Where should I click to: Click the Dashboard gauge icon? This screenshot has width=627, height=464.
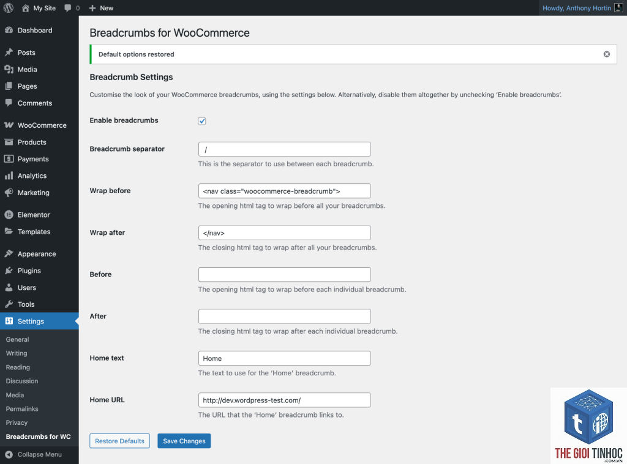(9, 31)
